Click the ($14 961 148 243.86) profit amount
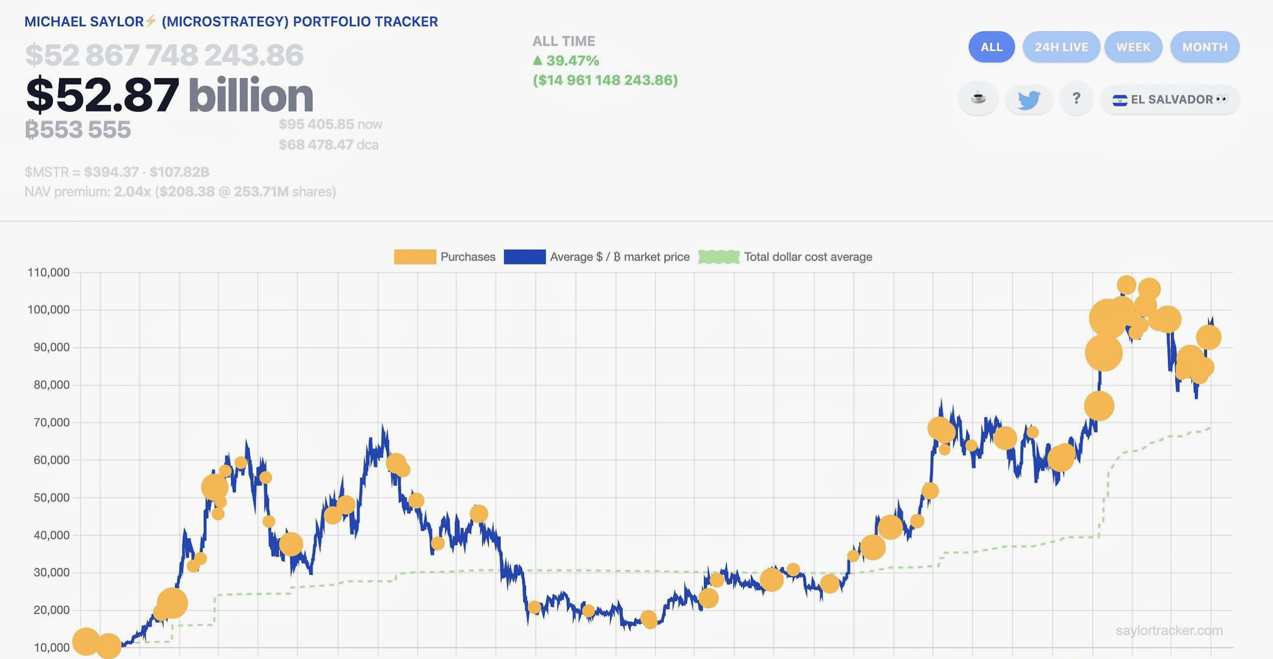This screenshot has height=659, width=1273. click(x=605, y=80)
